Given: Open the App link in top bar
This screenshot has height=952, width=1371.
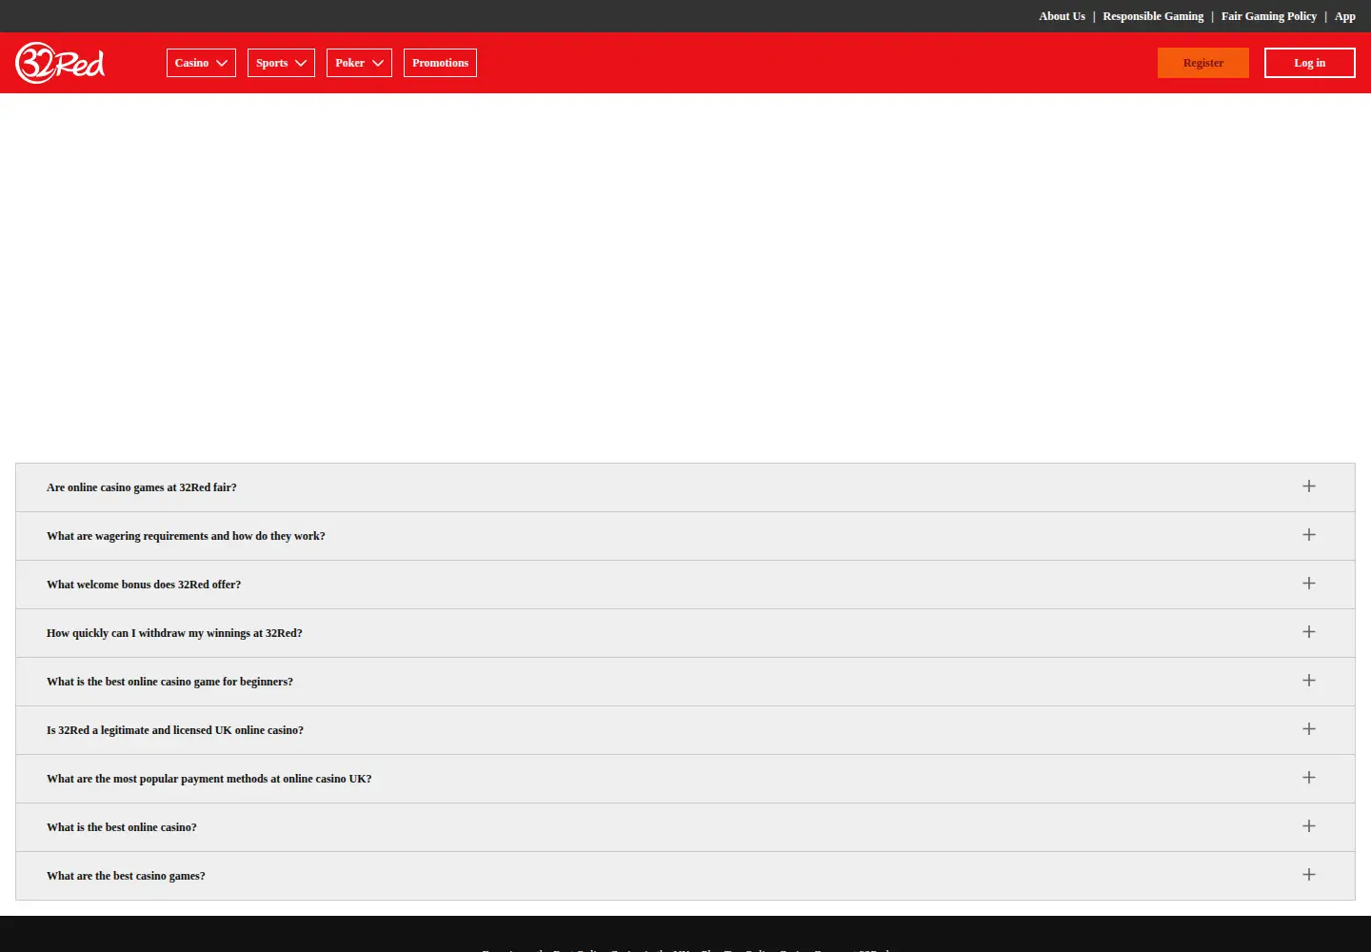Looking at the screenshot, I should pos(1344,16).
